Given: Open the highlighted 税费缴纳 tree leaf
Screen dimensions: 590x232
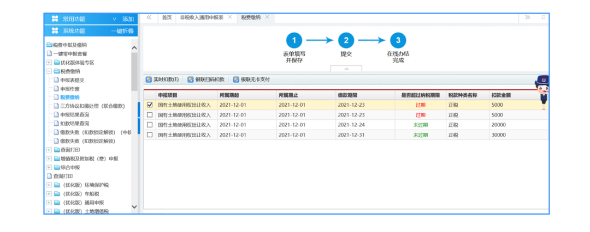Looking at the screenshot, I should [x=69, y=97].
